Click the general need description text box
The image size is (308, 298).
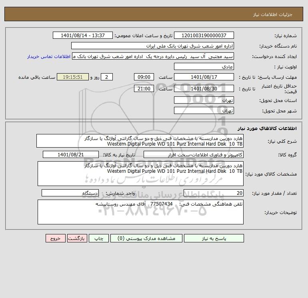pos(140,141)
